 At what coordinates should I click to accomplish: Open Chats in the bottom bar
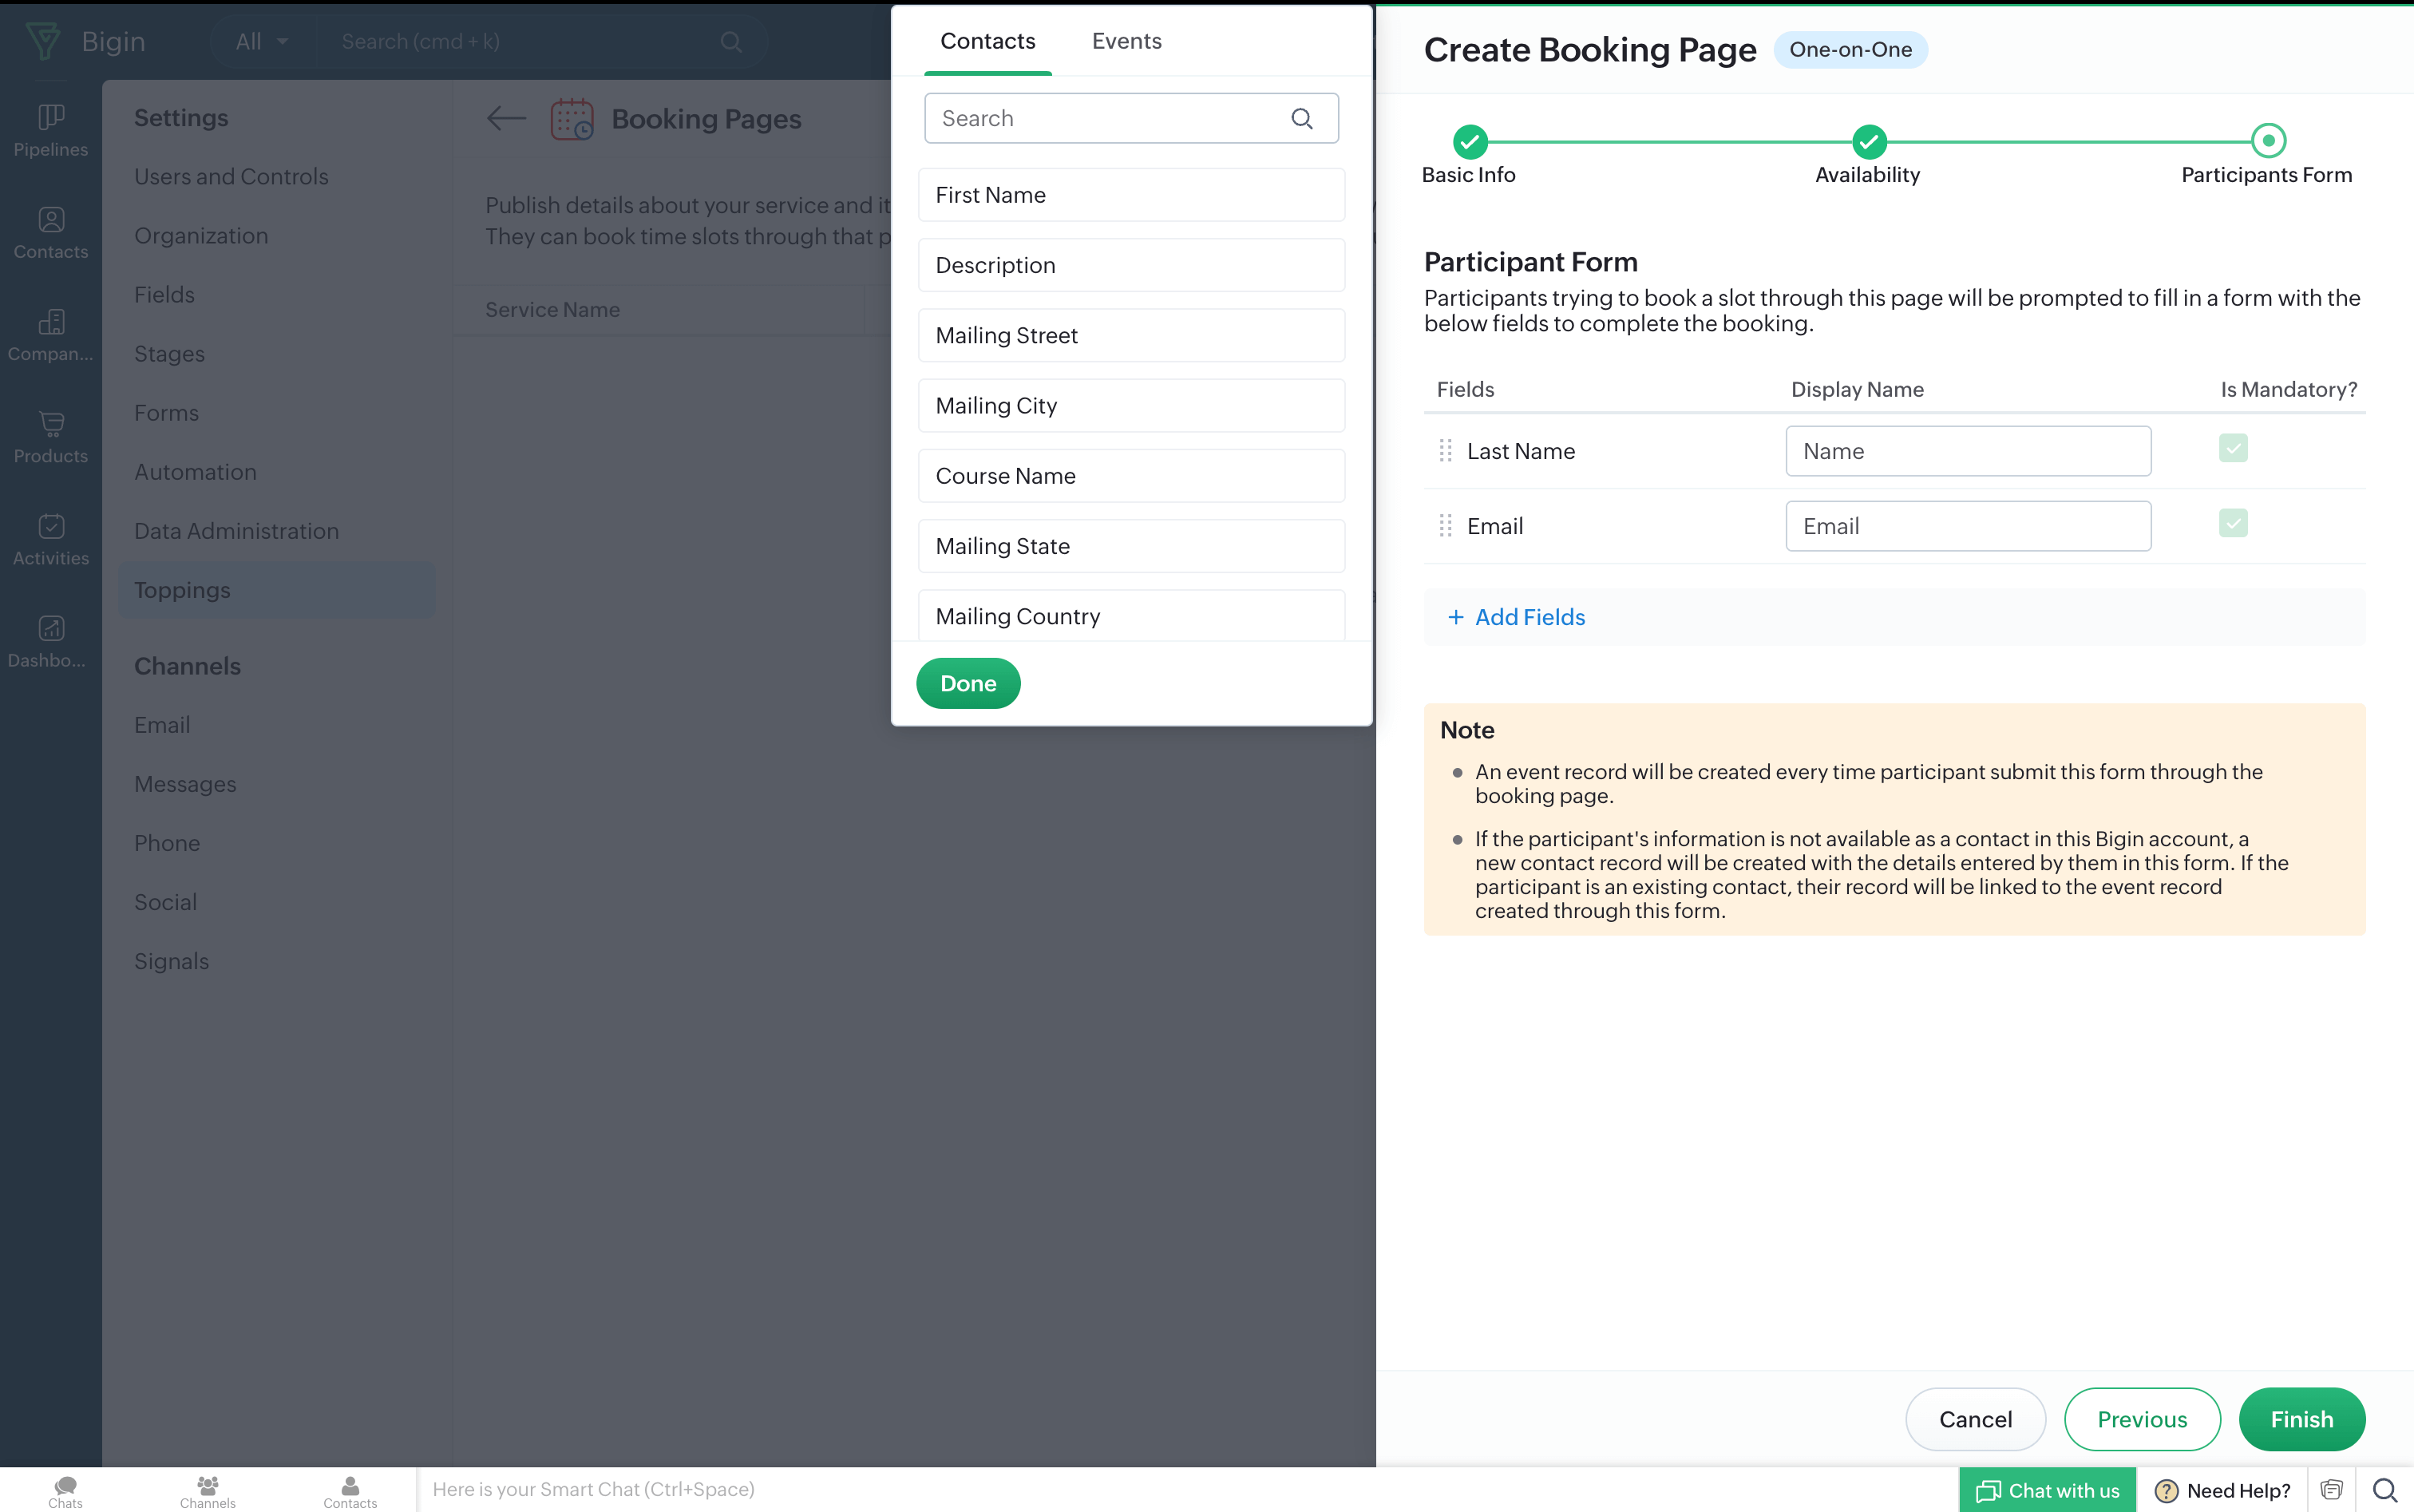point(66,1491)
